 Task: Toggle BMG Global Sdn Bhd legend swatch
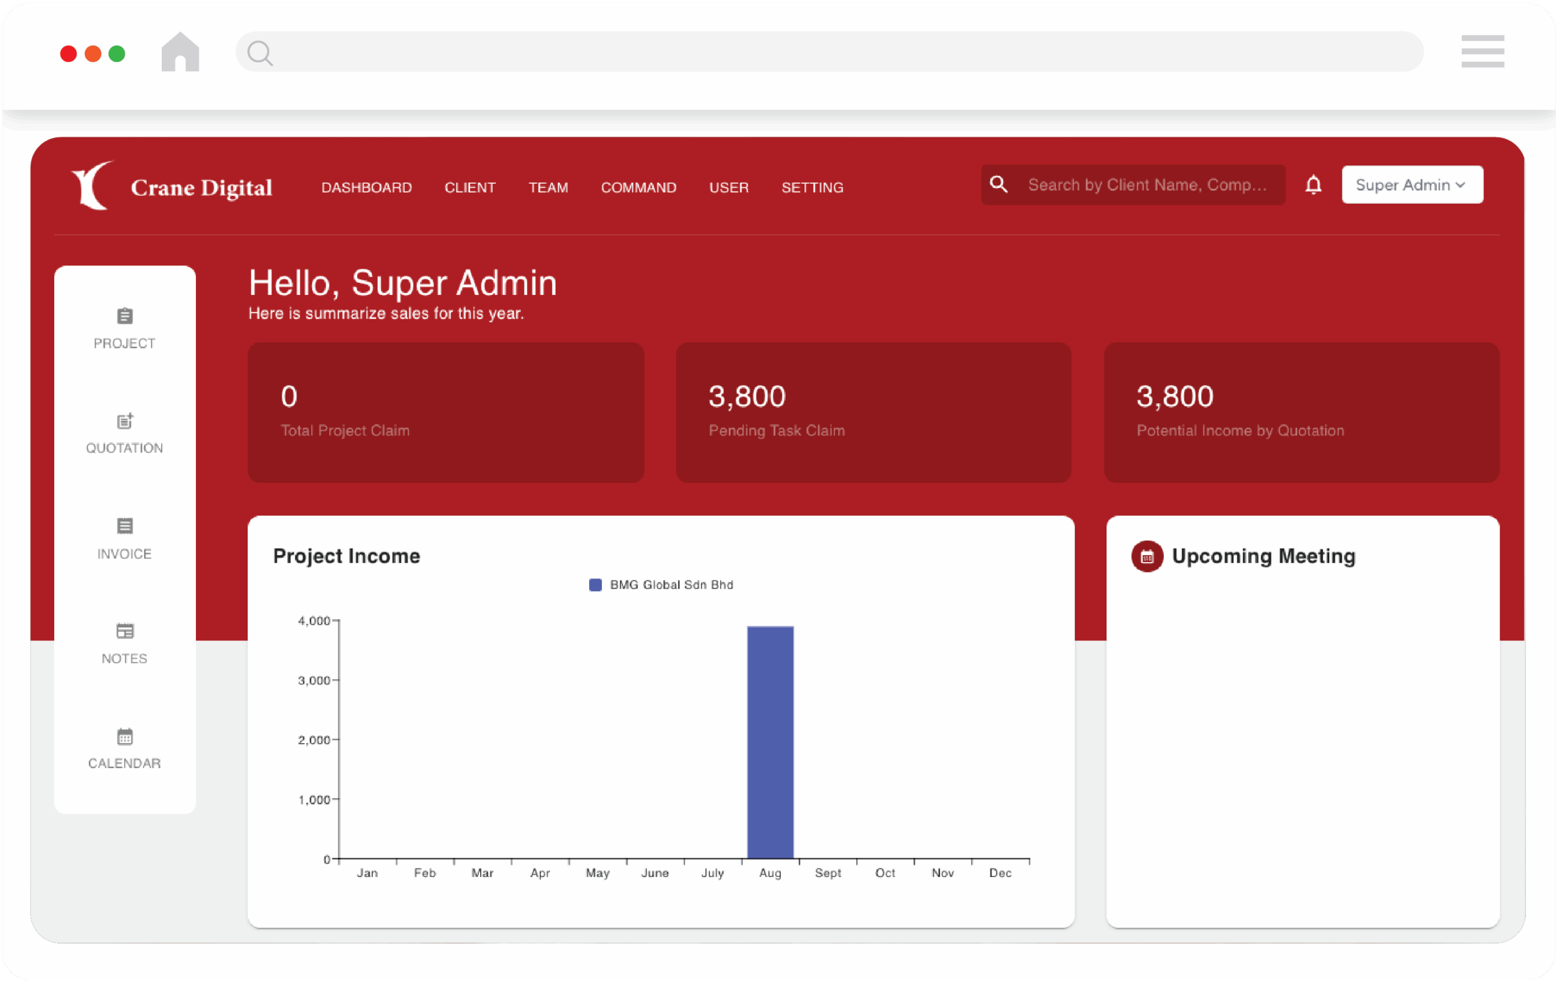(x=595, y=584)
